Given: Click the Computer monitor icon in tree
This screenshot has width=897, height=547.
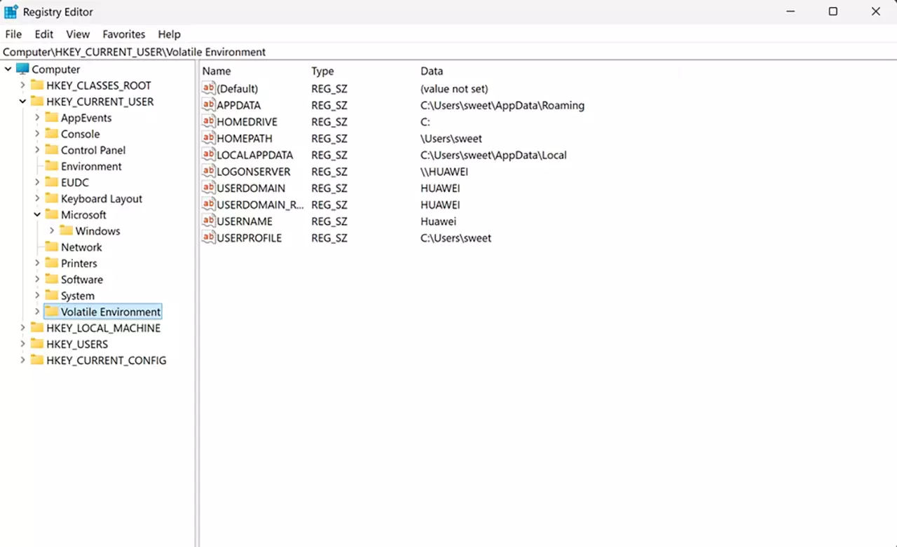Looking at the screenshot, I should tap(22, 69).
